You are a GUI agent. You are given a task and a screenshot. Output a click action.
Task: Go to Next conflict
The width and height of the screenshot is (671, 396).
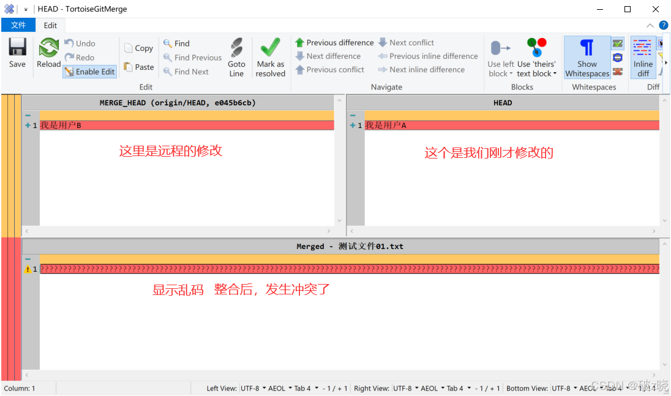(x=406, y=42)
